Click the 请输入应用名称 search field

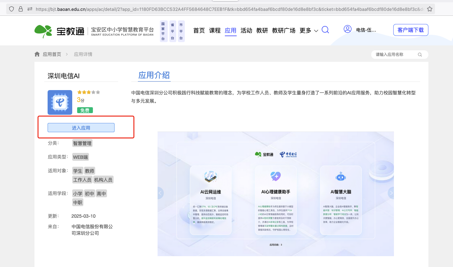tap(395, 55)
